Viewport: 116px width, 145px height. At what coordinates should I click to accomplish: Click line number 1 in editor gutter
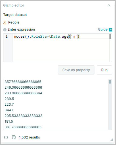click(x=7, y=37)
